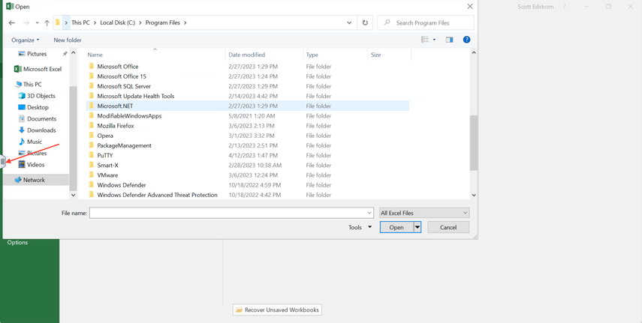Viewport: 642px width, 323px height.
Task: Select Microsoft Excel in navigation pane
Action: tap(41, 69)
